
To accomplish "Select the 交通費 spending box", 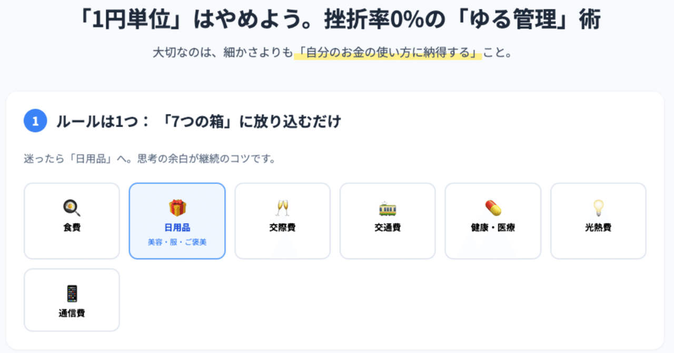I will 388,221.
